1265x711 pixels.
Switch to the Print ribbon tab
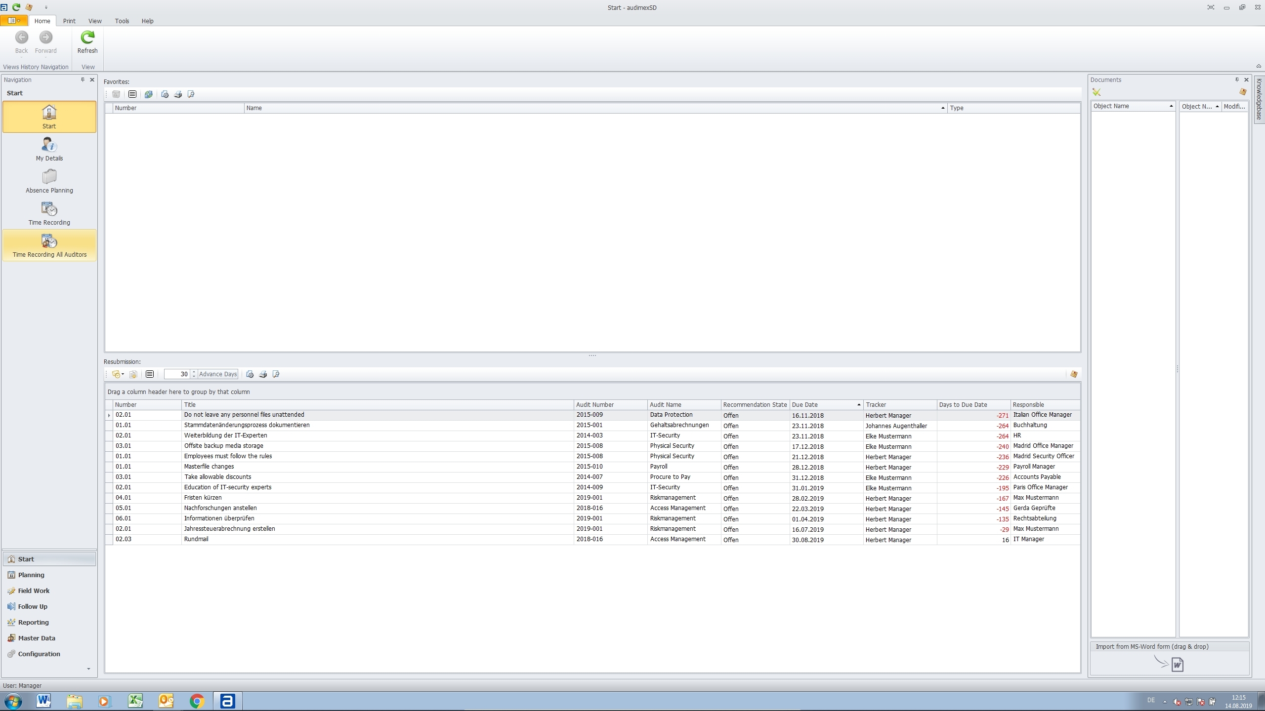coord(69,21)
